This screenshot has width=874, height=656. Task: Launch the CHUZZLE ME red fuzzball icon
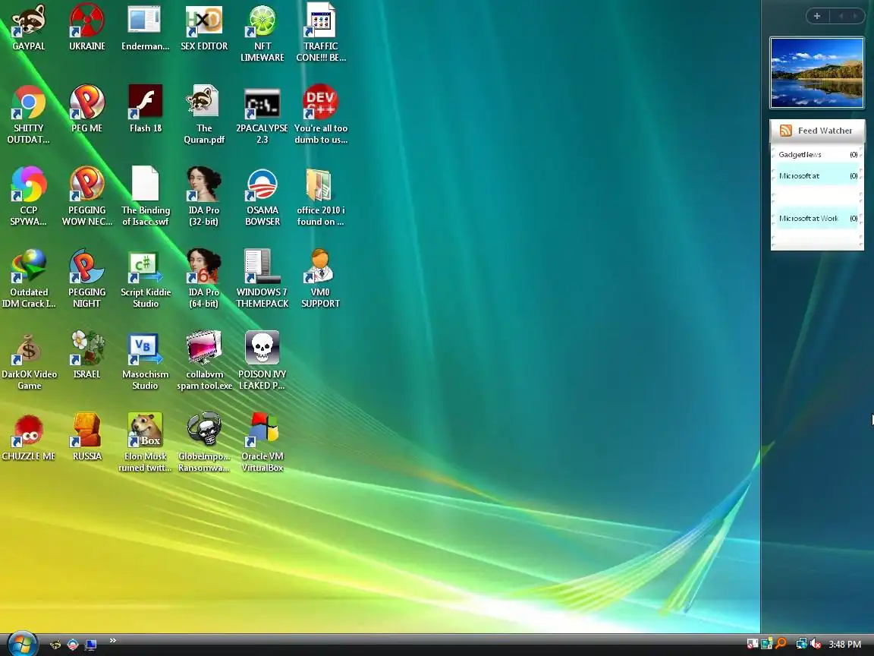(x=28, y=437)
